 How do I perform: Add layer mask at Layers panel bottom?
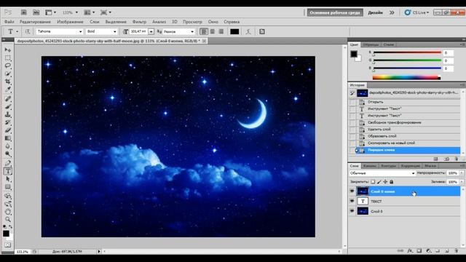tap(419, 251)
